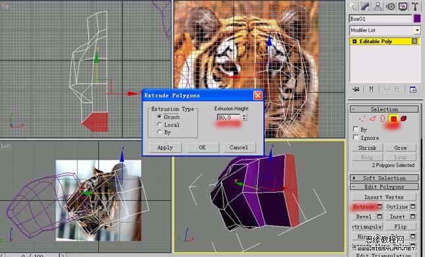Click the Retriangulate button
The height and width of the screenshot is (257, 425).
tap(367, 226)
